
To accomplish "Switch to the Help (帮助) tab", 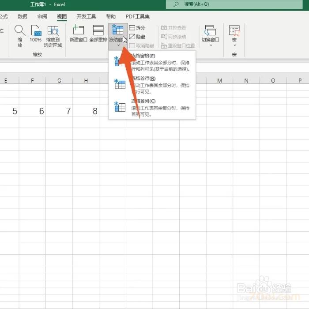I will coord(111,17).
